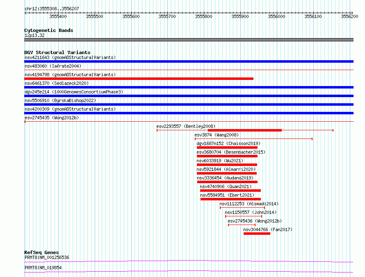
Task: Click nsv1112253 (Alsmadi2014) variant label
Action: [x=249, y=204]
